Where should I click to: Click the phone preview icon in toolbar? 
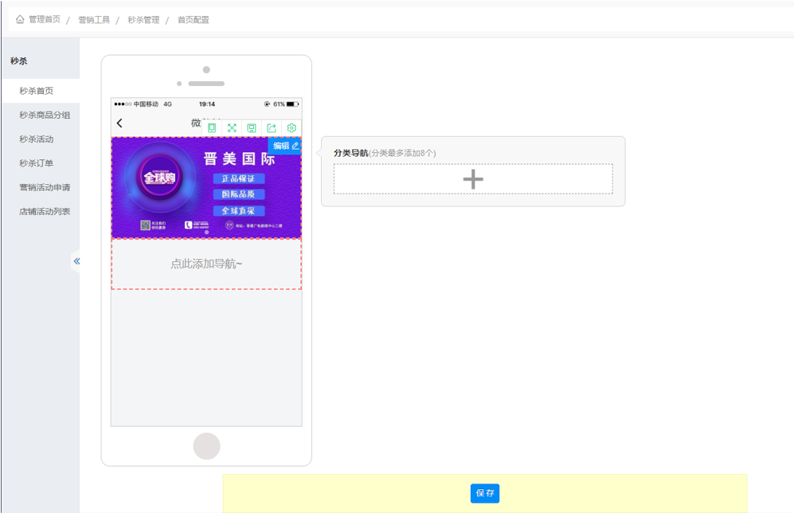(x=212, y=127)
